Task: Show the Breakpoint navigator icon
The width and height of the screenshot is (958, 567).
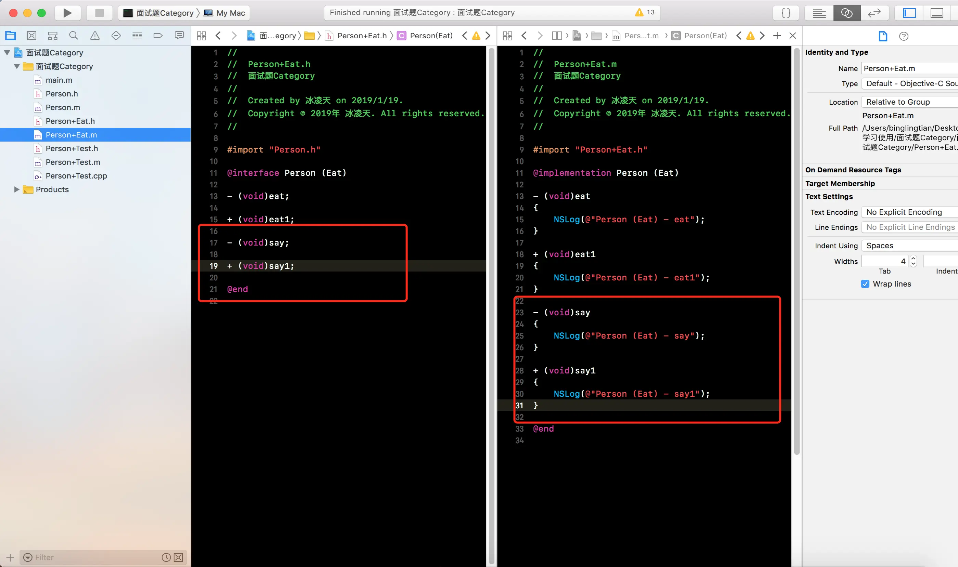Action: pos(157,36)
